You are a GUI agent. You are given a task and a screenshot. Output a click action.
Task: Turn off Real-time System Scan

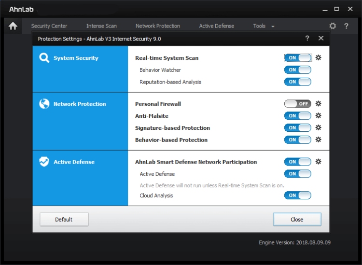coord(298,58)
